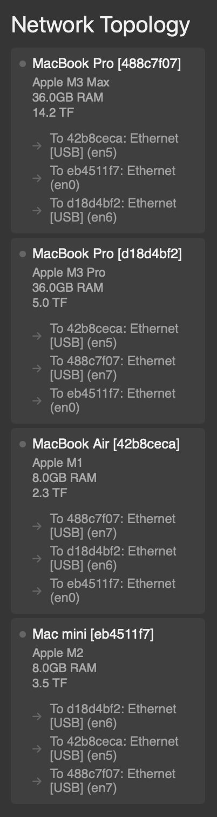Click arrow icon for 488c7f07's en5 link to 42b8ceca
Viewport: 217px width, 817px height.
(37, 145)
